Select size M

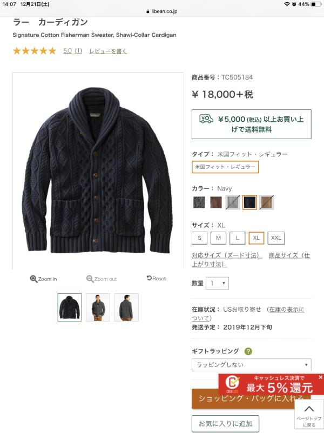219,238
